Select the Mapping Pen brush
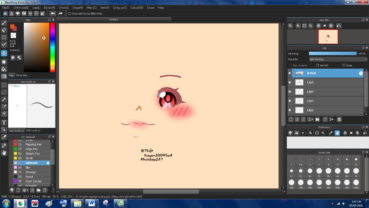 (x=32, y=144)
